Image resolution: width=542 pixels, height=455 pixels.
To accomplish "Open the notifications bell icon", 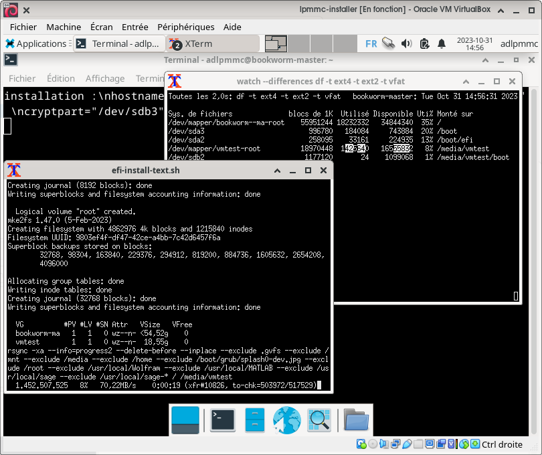I will point(441,43).
